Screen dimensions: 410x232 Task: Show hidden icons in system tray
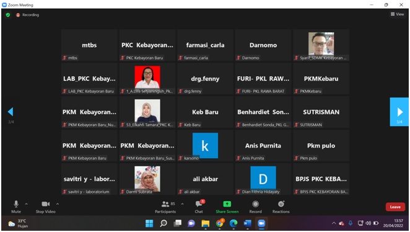(334, 223)
